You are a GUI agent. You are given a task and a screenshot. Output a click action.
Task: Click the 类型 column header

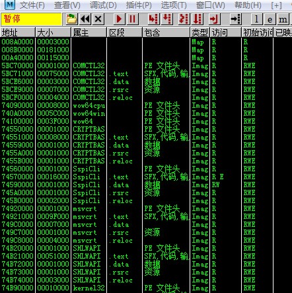point(200,32)
